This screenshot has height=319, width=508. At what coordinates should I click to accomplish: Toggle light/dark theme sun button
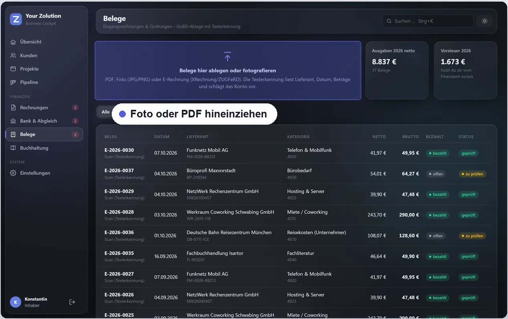click(485, 21)
